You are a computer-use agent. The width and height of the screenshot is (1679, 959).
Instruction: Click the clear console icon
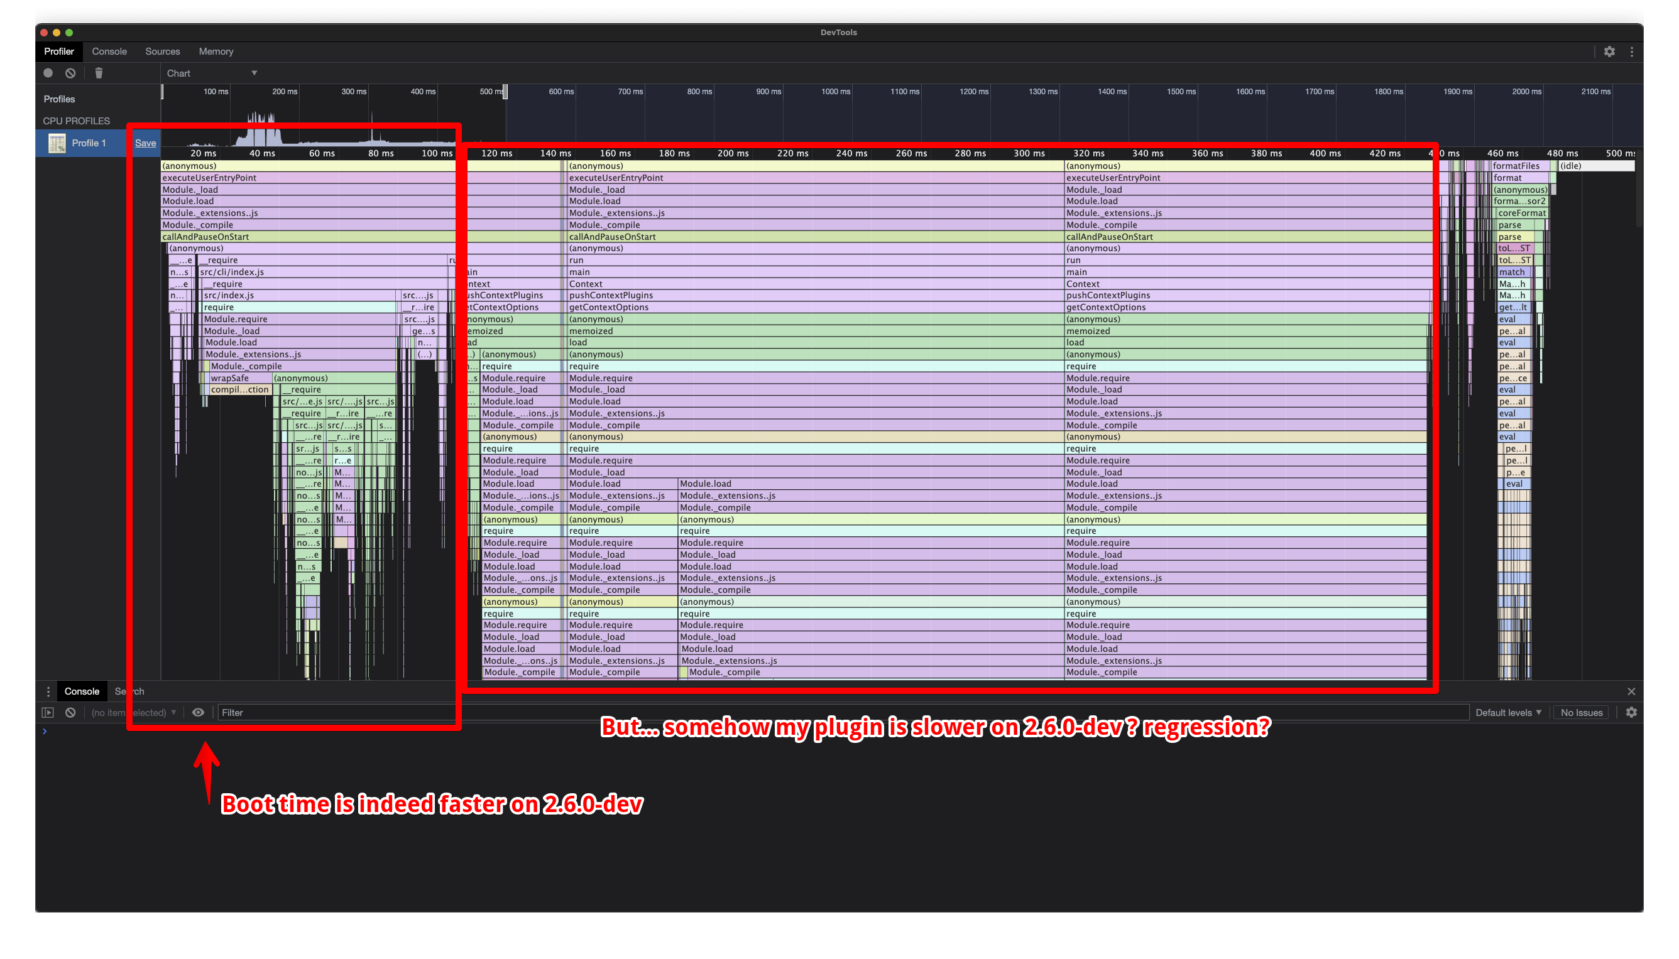pyautogui.click(x=70, y=713)
